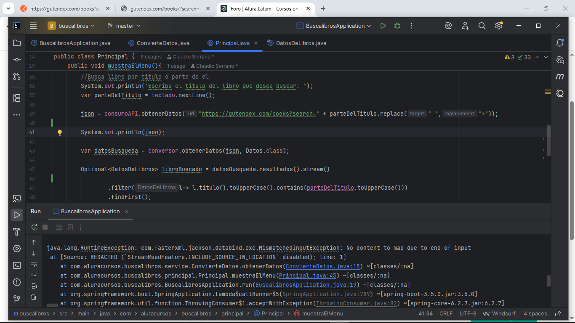Viewport: 575px width, 323px height.
Task: Click the Windsurf status bar widget
Action: coord(499,314)
